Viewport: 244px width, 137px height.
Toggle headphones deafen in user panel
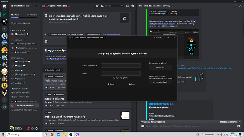pyautogui.click(x=33, y=129)
